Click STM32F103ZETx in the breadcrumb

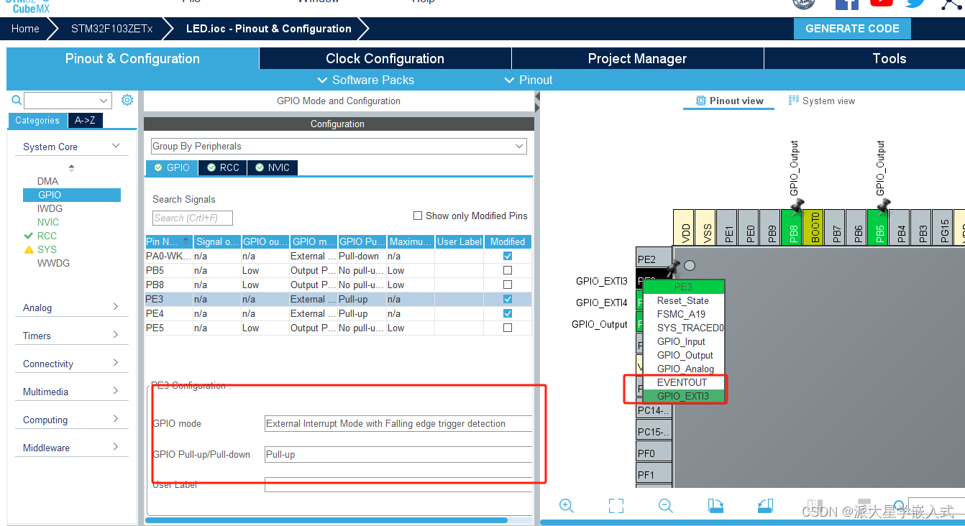[111, 29]
